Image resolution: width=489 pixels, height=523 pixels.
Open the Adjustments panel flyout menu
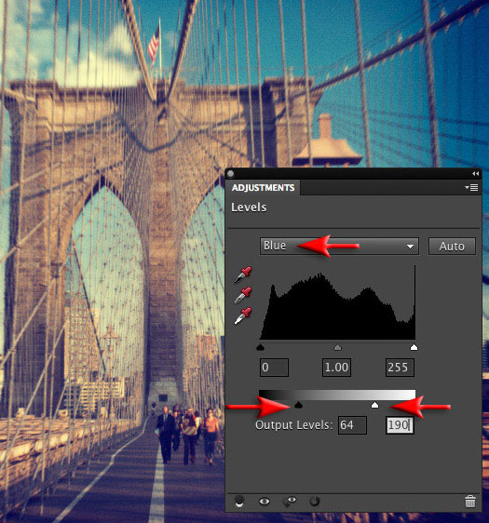[471, 188]
